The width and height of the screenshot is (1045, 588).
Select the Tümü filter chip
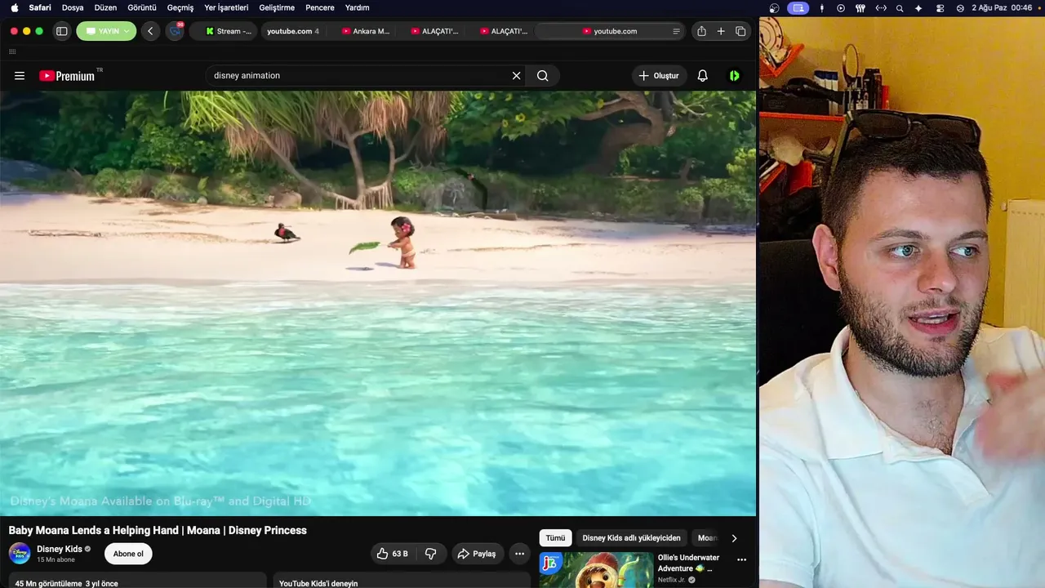(x=555, y=538)
